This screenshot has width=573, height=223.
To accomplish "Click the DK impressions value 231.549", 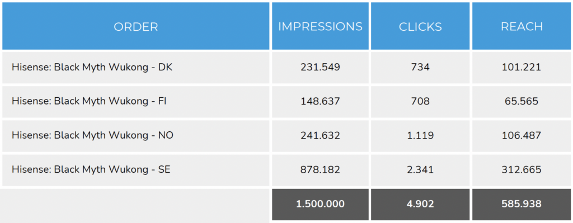I will (x=320, y=68).
